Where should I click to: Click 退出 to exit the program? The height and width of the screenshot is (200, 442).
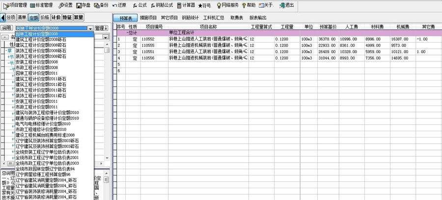point(286,5)
